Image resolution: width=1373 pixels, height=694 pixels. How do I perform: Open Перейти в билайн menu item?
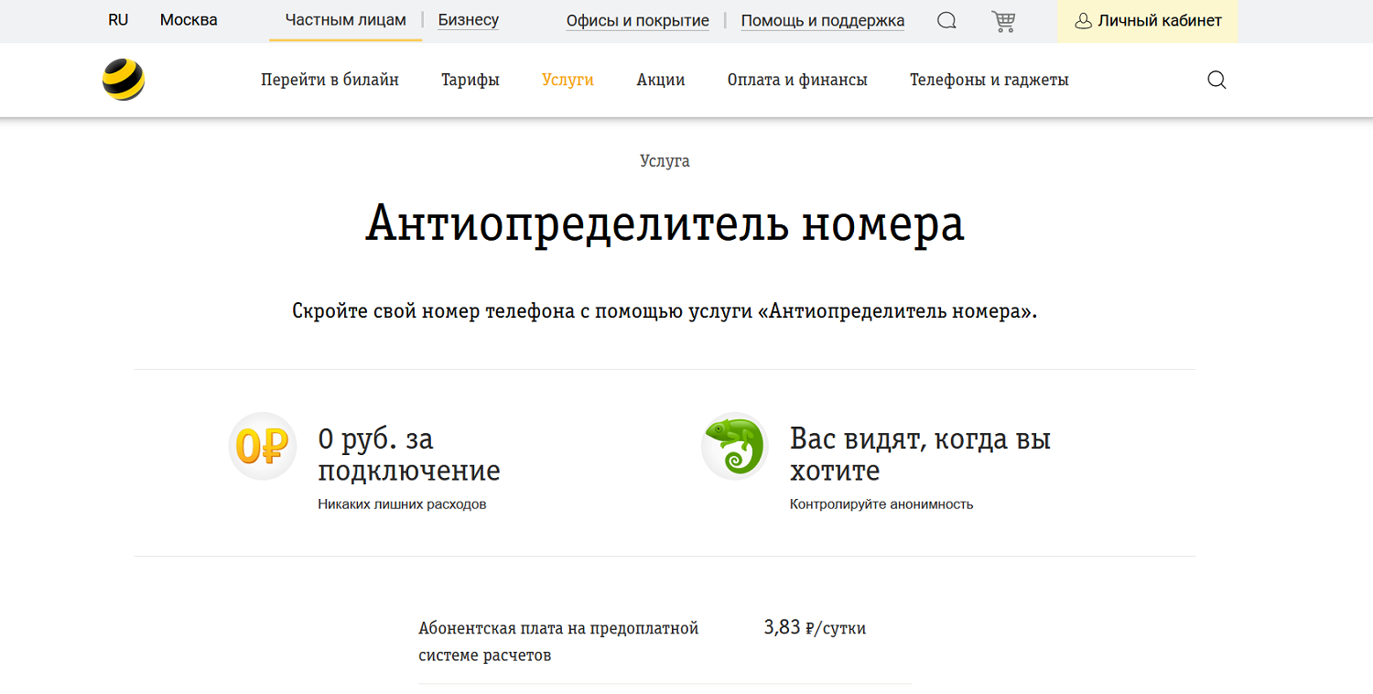pos(330,80)
